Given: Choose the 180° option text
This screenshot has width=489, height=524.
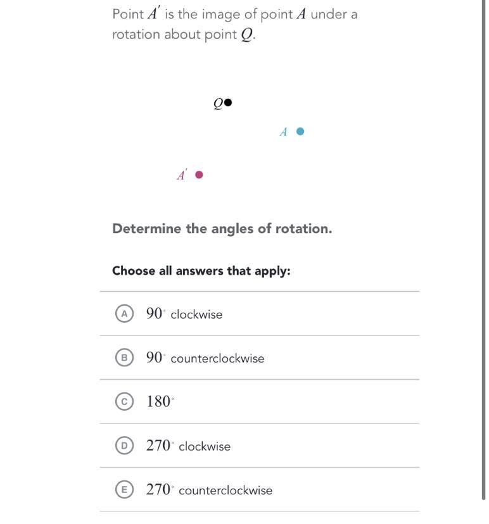Looking at the screenshot, I should click(x=160, y=402).
